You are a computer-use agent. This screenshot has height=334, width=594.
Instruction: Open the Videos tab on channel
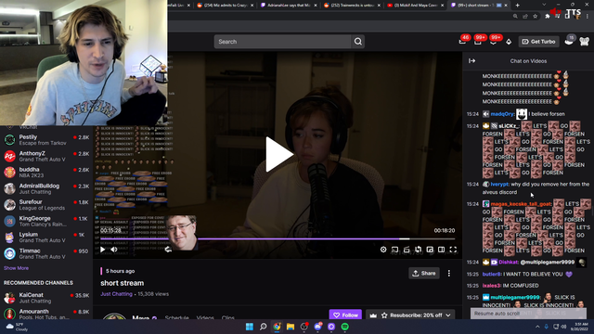click(205, 317)
